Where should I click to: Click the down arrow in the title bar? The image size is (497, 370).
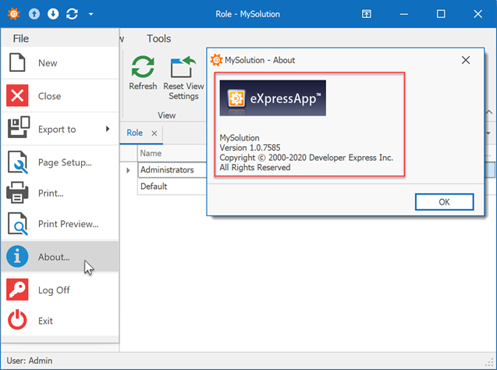click(53, 14)
